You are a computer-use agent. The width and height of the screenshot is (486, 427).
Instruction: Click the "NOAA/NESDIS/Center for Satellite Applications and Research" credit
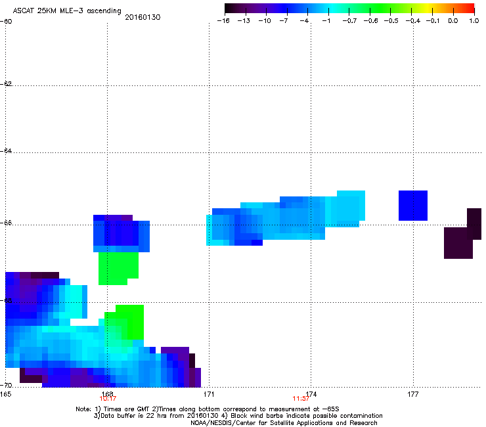[284, 423]
